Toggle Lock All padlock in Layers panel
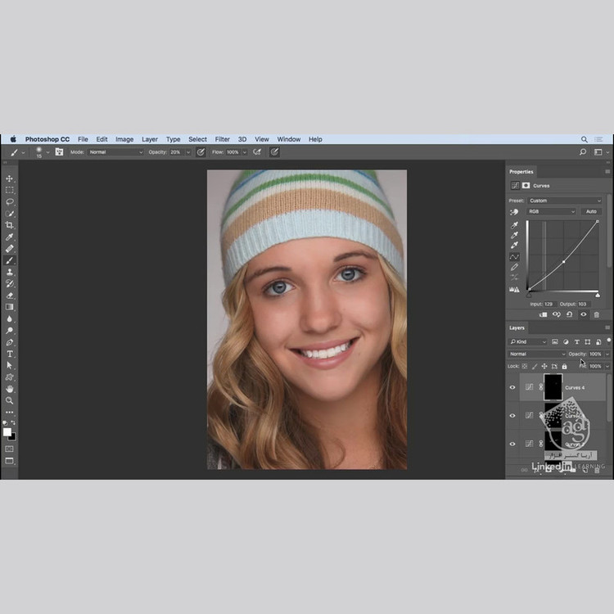 (x=564, y=366)
